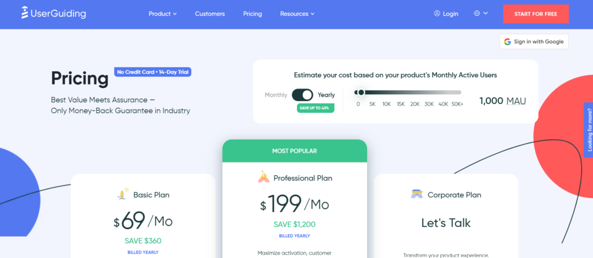Open the language selector chevron
This screenshot has height=258, width=593.
tap(485, 13)
